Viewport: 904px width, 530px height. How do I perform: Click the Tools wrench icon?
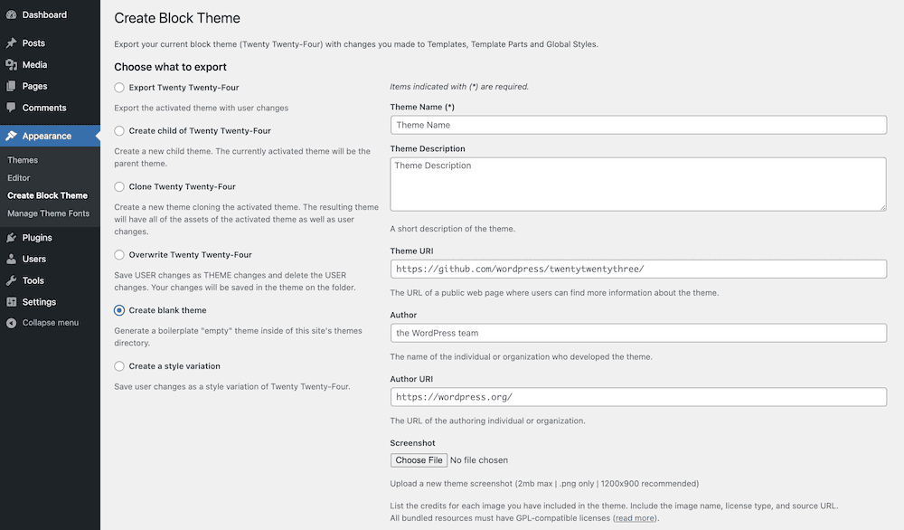click(11, 281)
